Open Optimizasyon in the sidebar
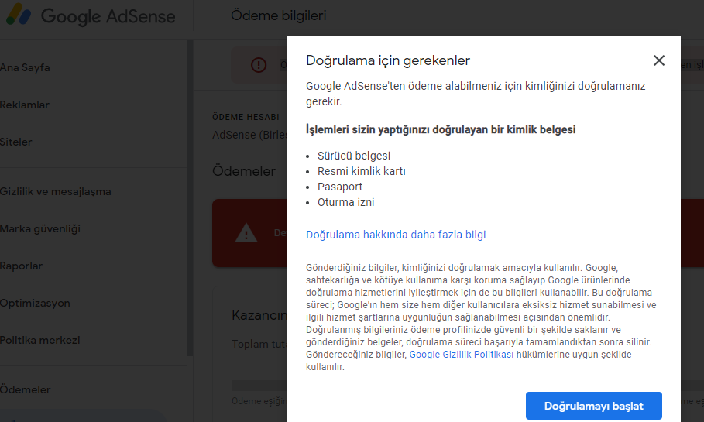Viewport: 704px width, 422px height. tap(35, 303)
